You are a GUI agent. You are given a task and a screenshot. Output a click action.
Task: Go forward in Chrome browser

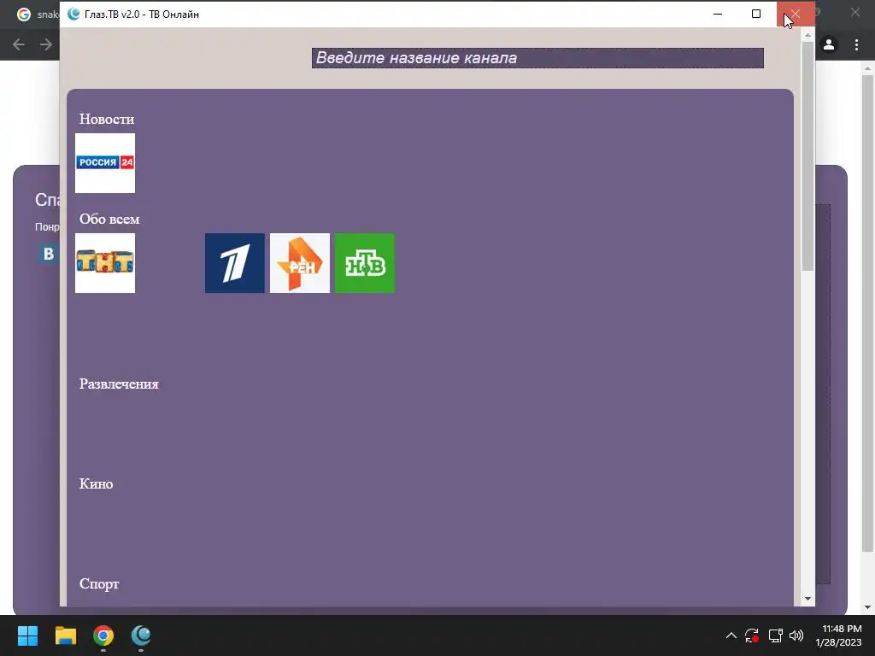(x=46, y=44)
